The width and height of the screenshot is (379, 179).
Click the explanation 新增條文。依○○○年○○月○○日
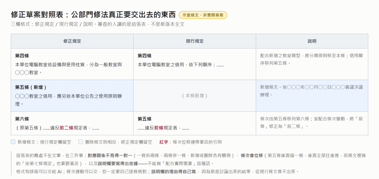pos(312,91)
